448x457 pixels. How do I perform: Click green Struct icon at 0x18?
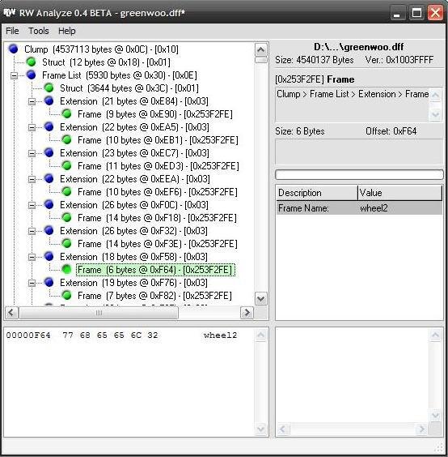[31, 62]
